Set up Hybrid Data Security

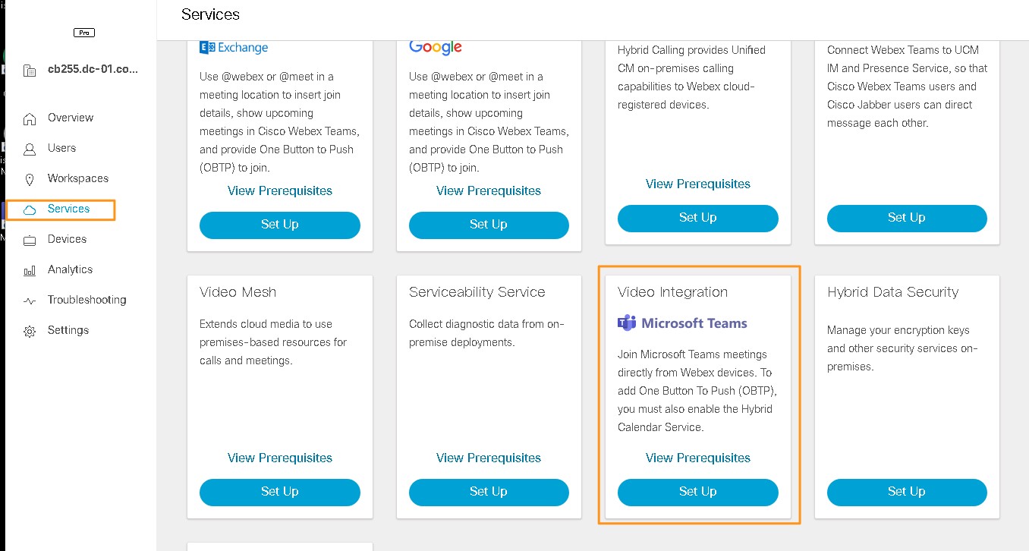[x=907, y=492]
